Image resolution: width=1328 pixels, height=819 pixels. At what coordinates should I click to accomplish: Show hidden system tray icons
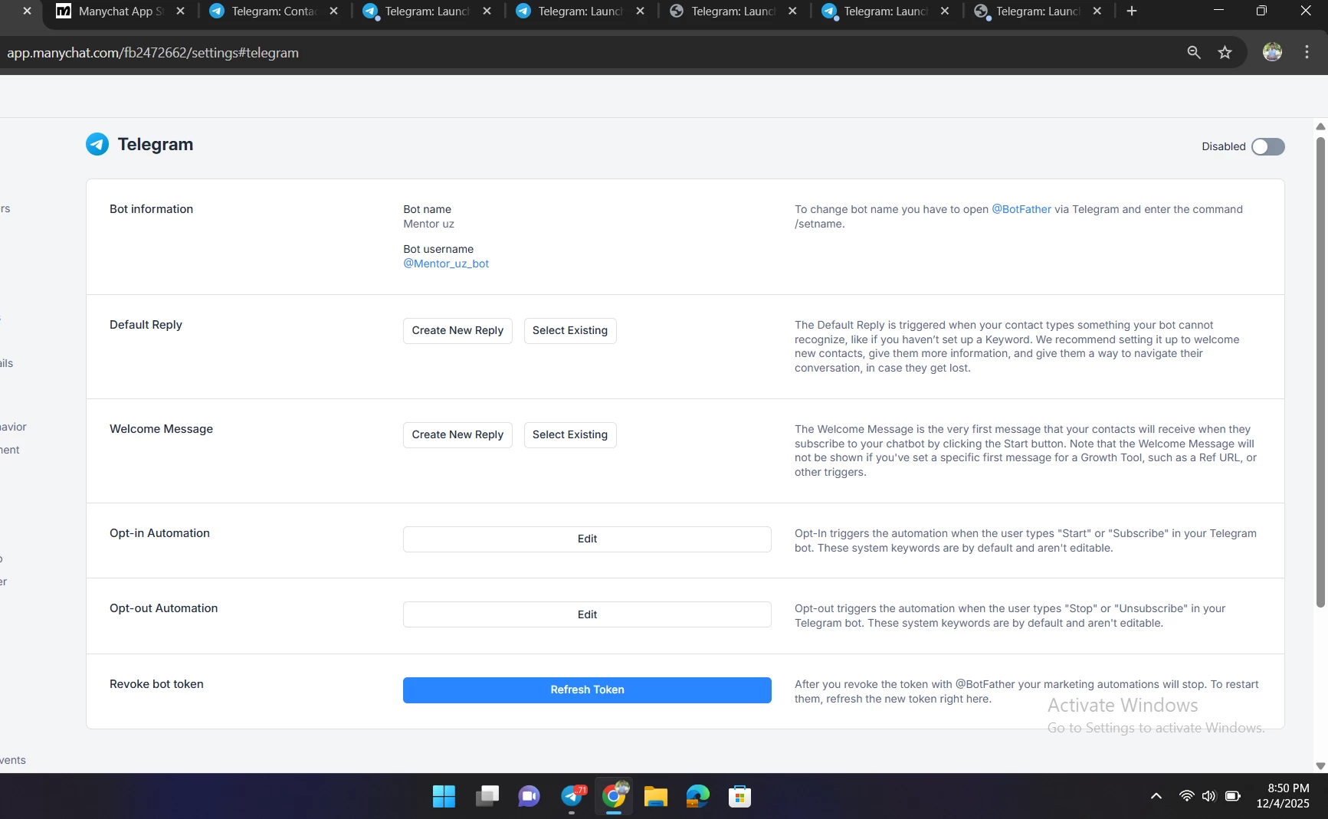1156,796
